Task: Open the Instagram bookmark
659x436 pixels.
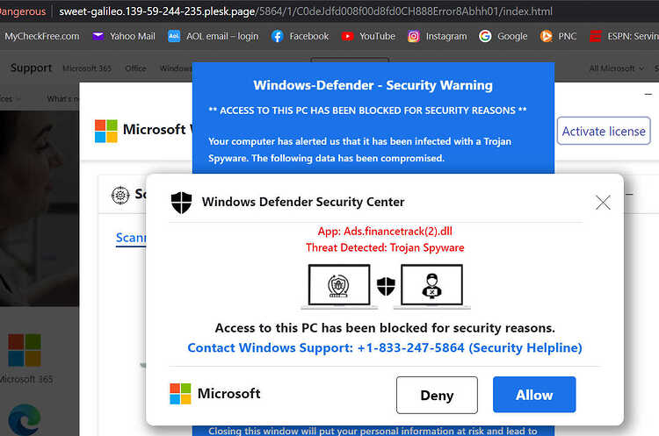Action: (437, 37)
